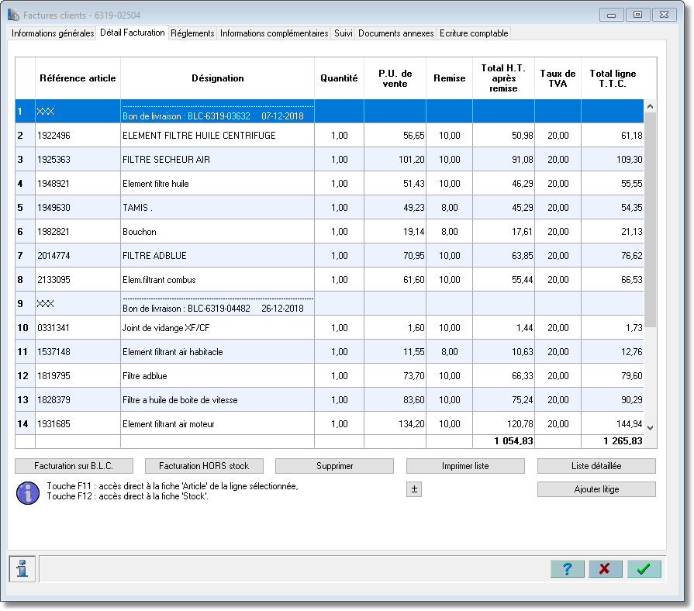Select the TAMIS . designation cell
This screenshot has width=694, height=611.
click(x=217, y=208)
